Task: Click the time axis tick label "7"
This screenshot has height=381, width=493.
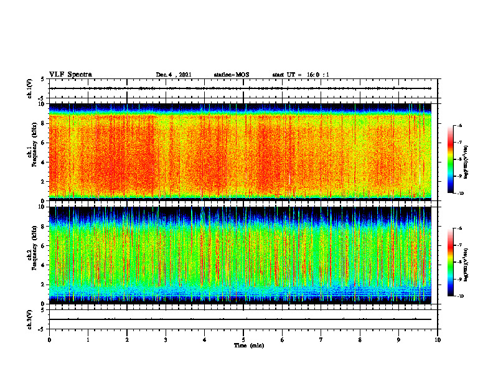Action: 321,340
